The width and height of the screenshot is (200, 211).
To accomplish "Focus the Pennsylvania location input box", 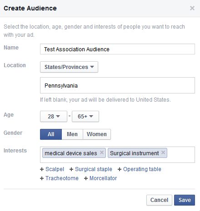I will (x=117, y=85).
